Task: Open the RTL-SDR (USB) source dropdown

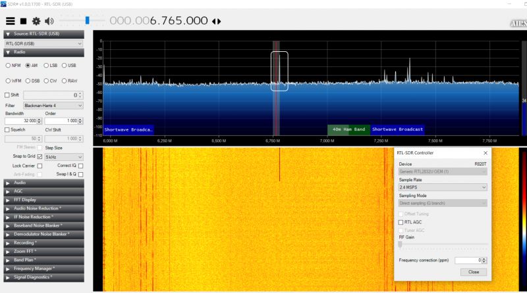Action: 43,43
